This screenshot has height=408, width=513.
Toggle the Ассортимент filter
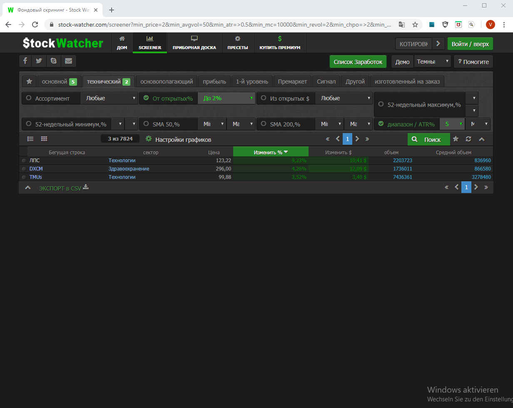(29, 98)
